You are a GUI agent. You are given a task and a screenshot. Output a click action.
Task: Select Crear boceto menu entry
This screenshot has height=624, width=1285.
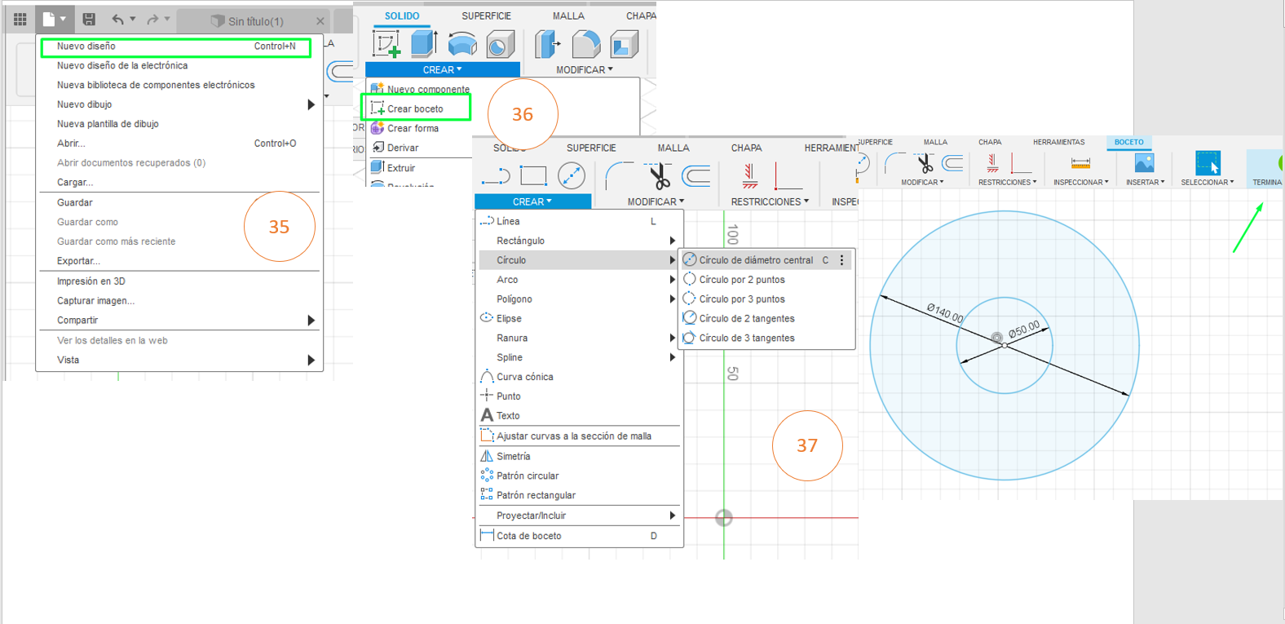click(416, 108)
